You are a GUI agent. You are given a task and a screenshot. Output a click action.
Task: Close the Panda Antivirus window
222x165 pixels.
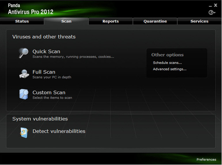click(215, 5)
